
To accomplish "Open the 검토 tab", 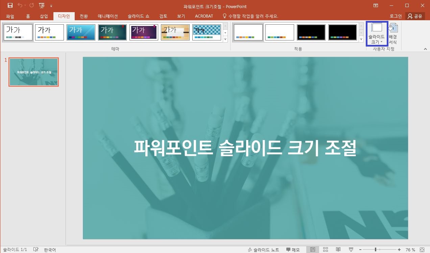I will click(x=163, y=16).
